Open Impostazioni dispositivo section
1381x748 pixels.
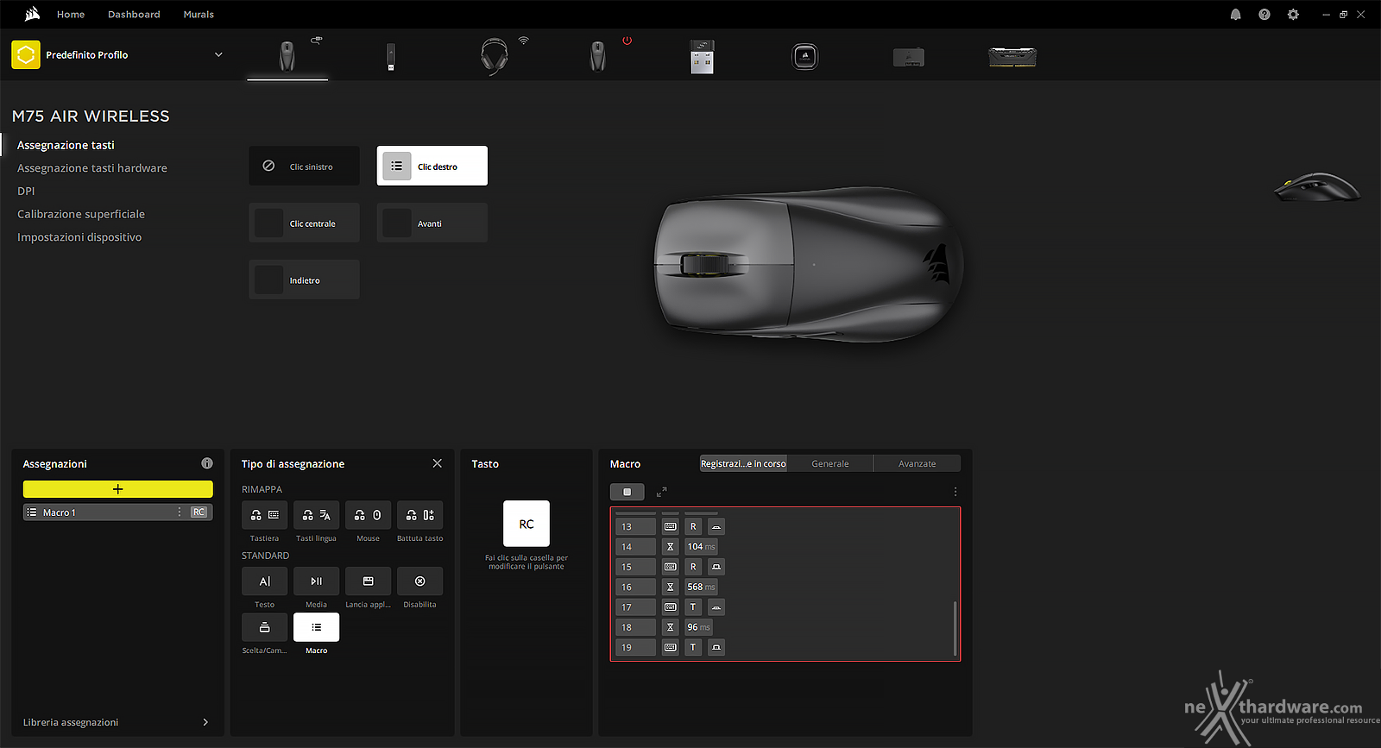pyautogui.click(x=79, y=237)
